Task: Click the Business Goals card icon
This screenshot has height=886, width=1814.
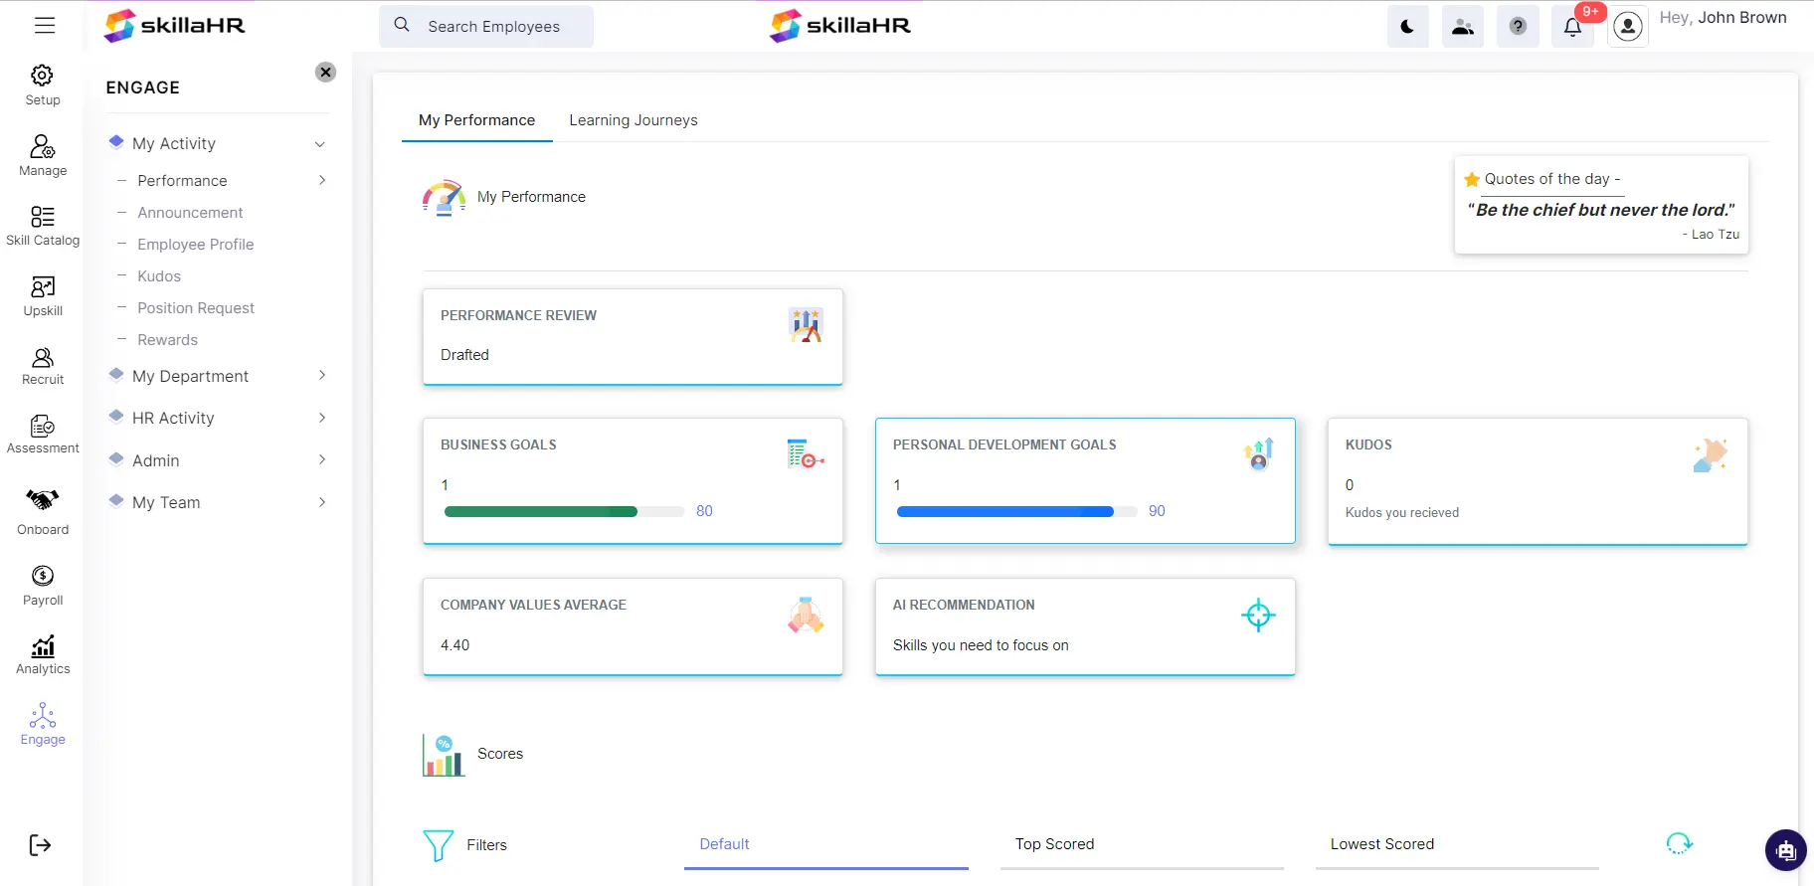Action: click(x=806, y=454)
